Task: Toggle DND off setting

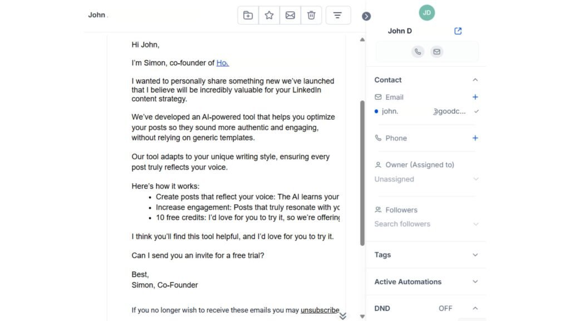Action: pyautogui.click(x=445, y=308)
